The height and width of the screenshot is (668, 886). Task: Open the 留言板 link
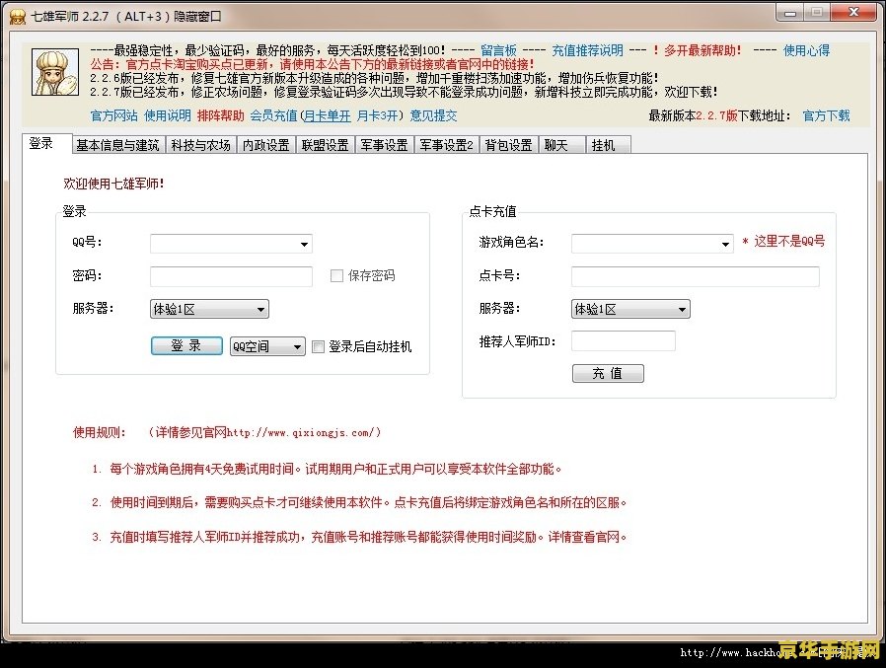pyautogui.click(x=499, y=50)
